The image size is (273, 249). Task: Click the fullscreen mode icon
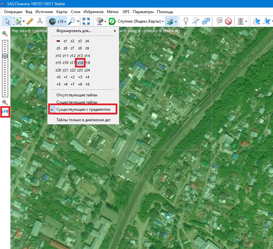pyautogui.click(x=86, y=22)
